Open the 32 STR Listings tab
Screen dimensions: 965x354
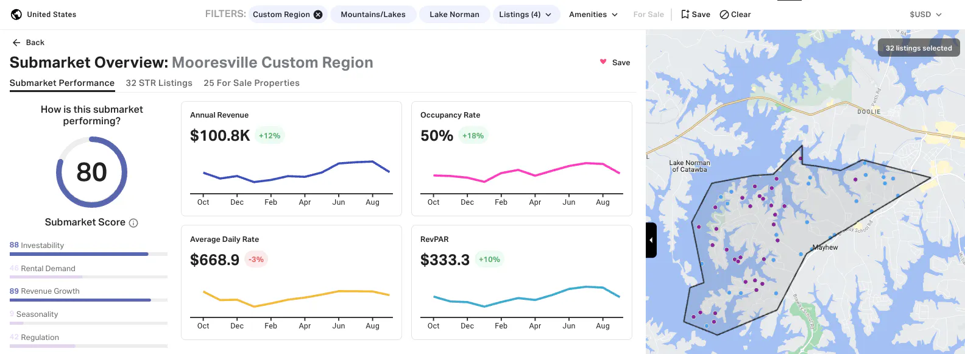[x=159, y=83]
